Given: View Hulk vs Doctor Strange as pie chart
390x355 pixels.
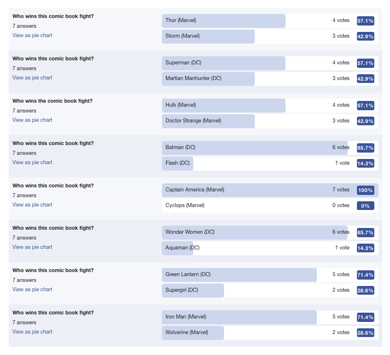Looking at the screenshot, I should [32, 120].
